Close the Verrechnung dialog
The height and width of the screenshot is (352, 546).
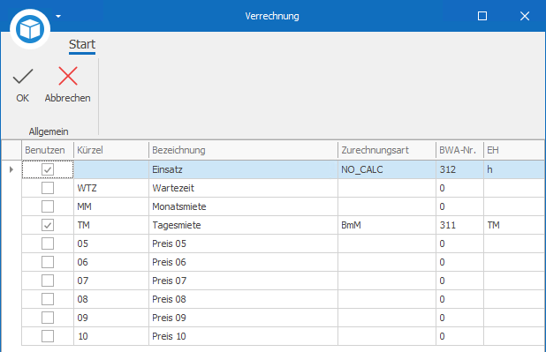(x=525, y=16)
